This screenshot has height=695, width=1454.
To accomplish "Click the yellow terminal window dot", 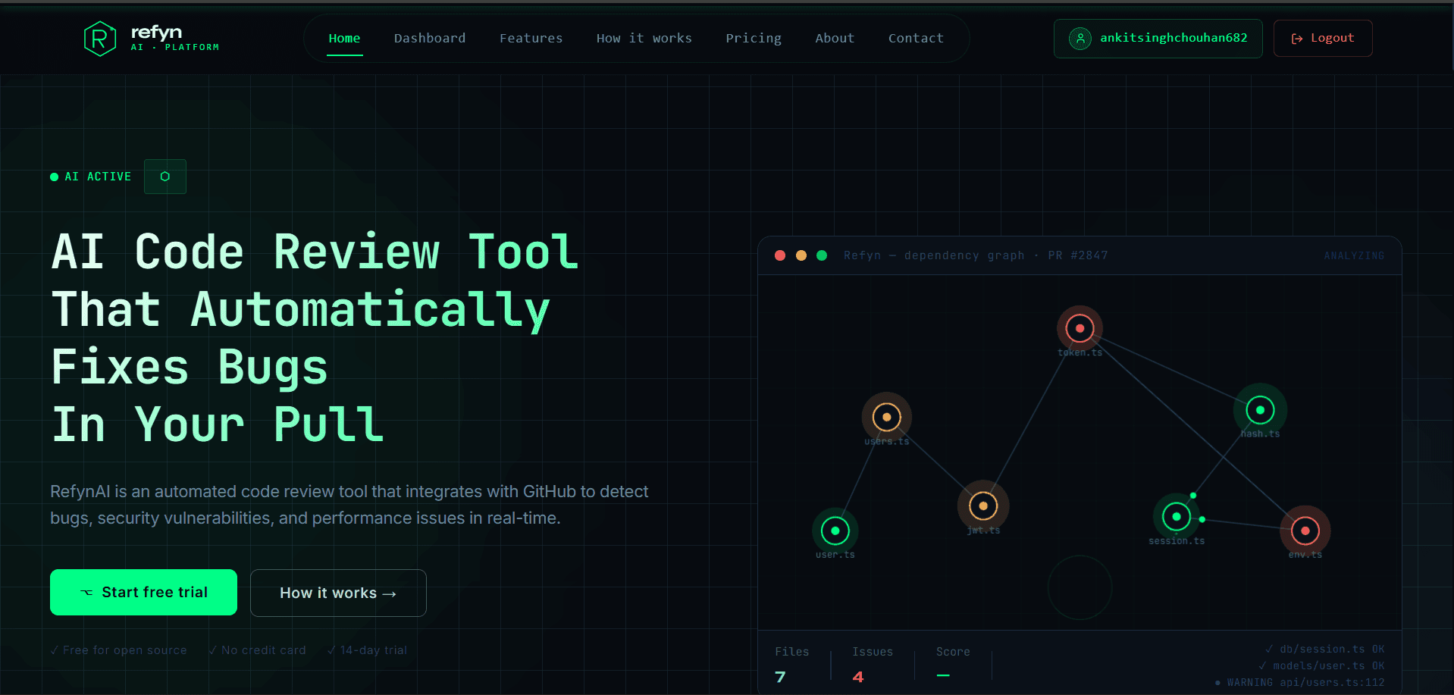I will [x=801, y=255].
